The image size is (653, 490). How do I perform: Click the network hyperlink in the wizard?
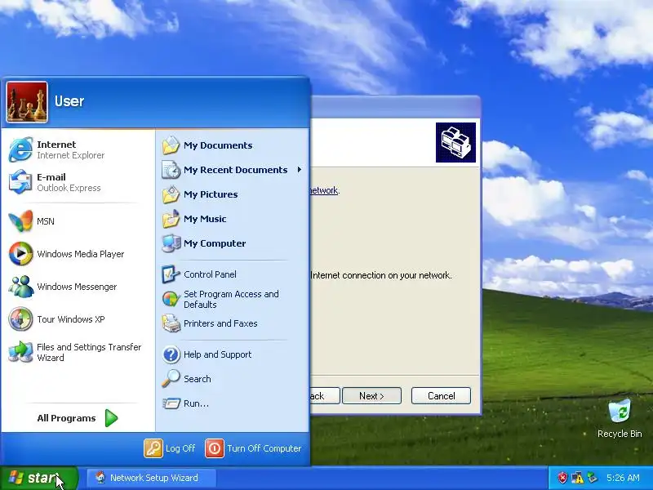coord(325,190)
